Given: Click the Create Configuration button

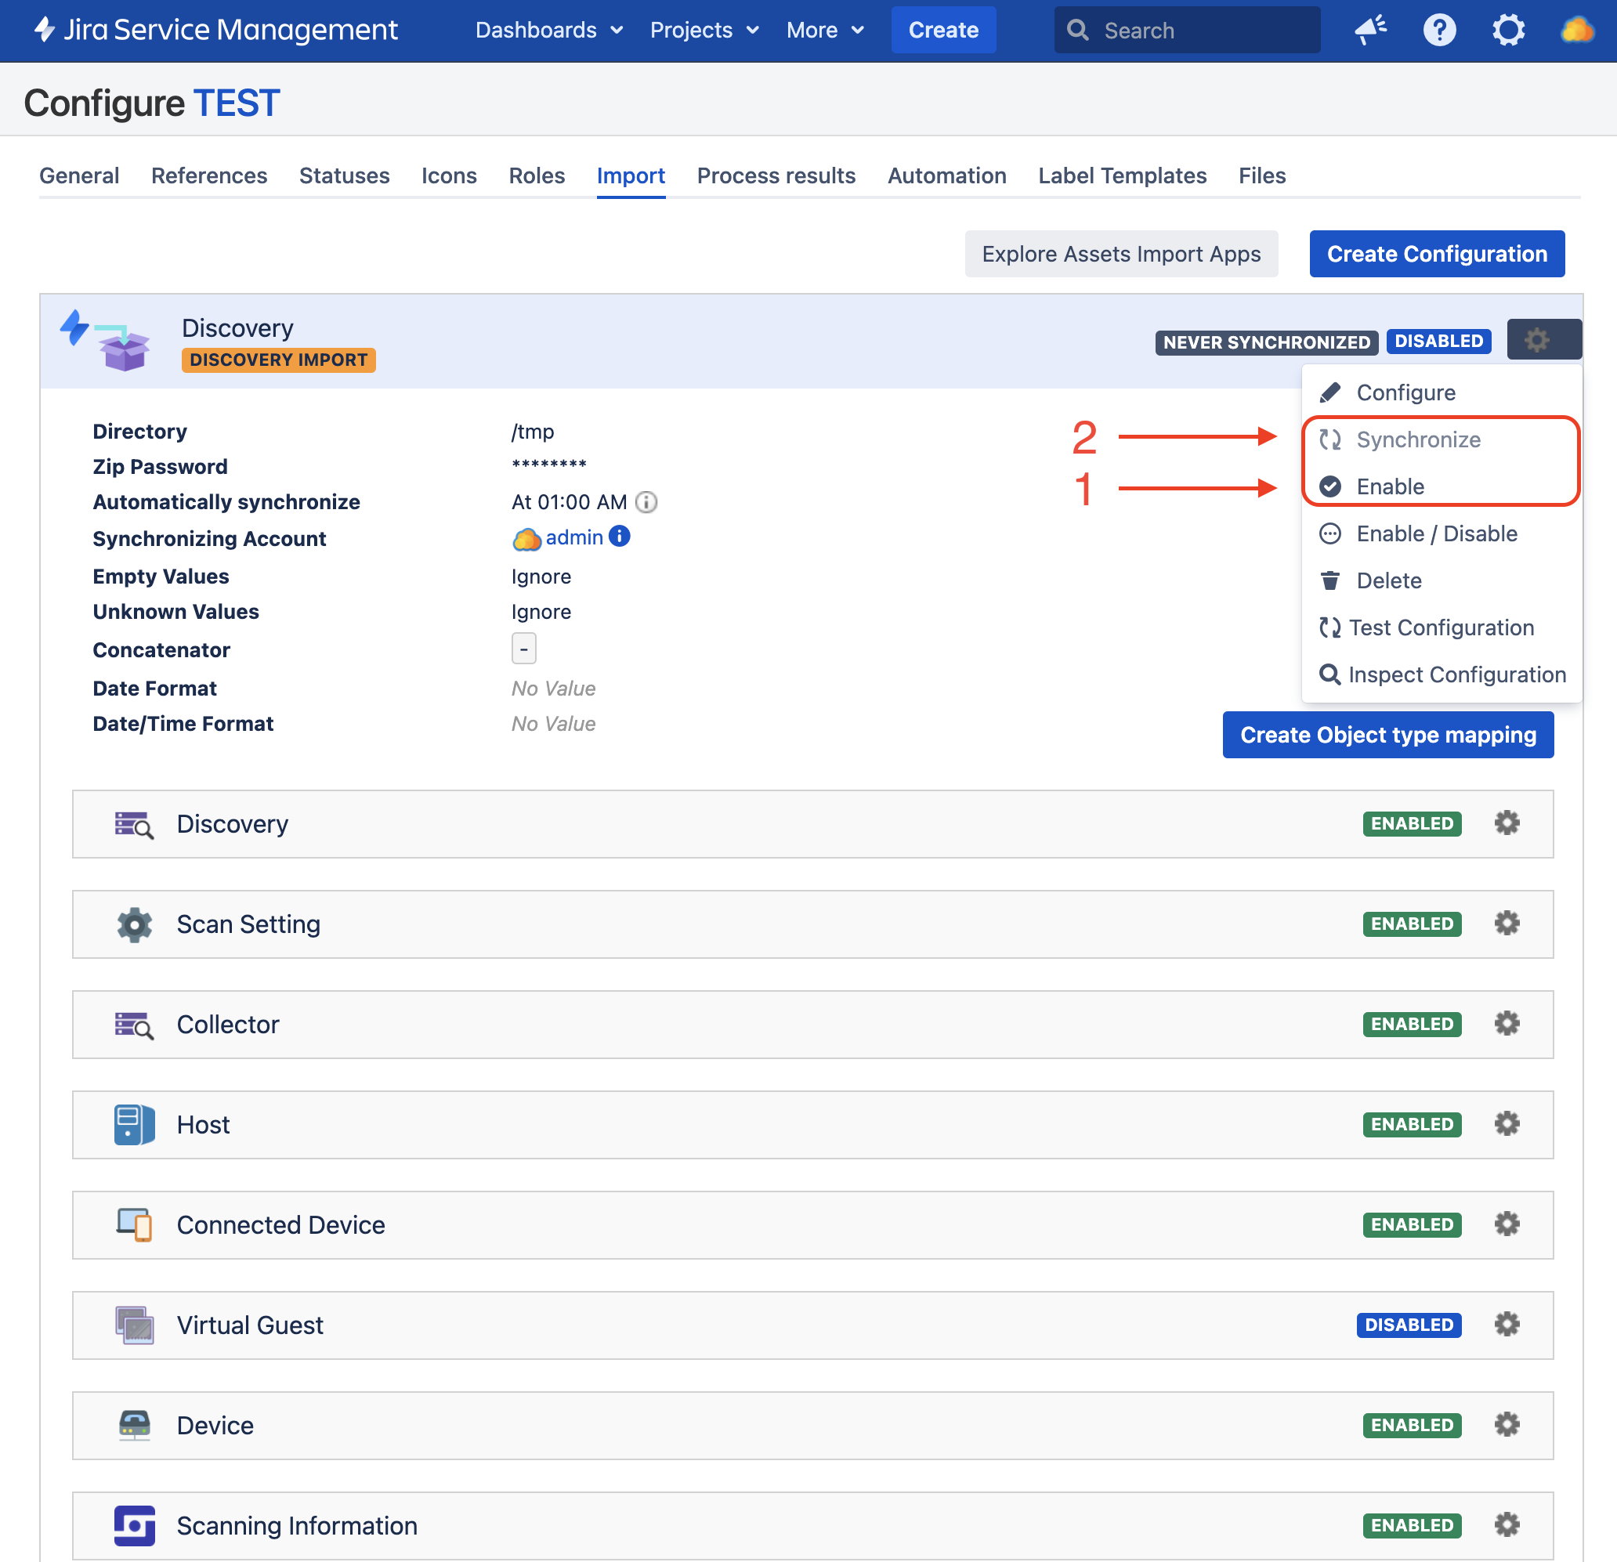Looking at the screenshot, I should tap(1437, 254).
